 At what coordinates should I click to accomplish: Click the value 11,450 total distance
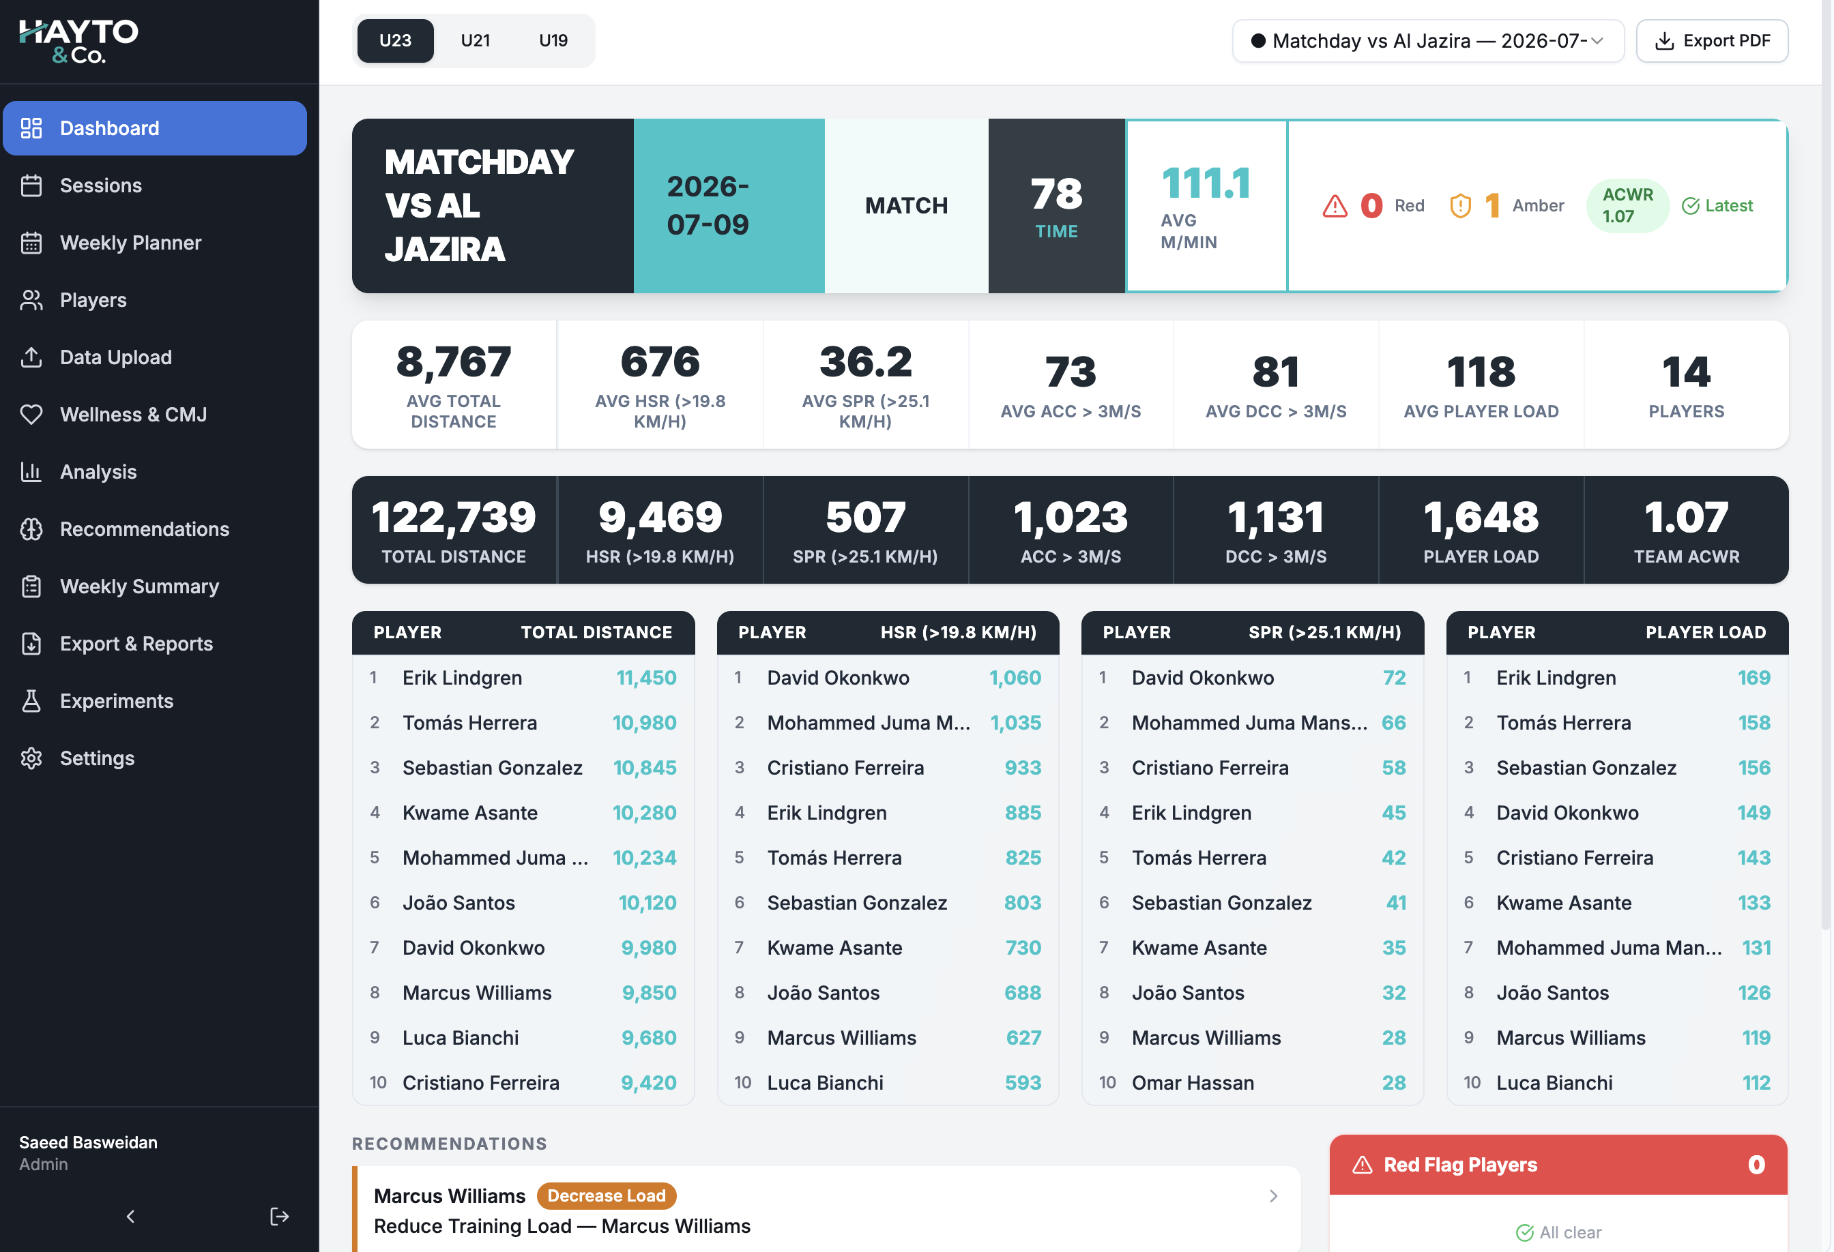(646, 678)
